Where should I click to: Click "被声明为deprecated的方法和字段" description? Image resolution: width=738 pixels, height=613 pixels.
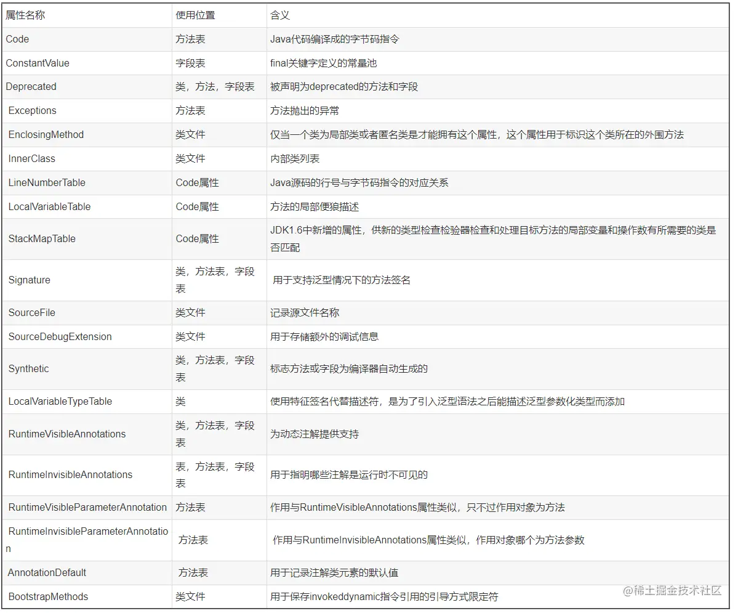tap(344, 87)
